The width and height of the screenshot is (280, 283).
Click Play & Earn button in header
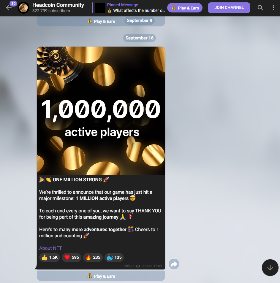(x=185, y=8)
